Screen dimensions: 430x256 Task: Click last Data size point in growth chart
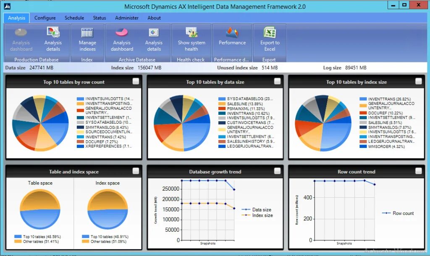234,189
